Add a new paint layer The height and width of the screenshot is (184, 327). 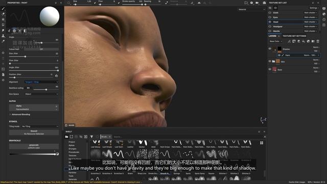(x=298, y=41)
